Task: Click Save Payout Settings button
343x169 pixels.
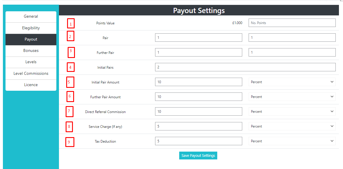Action: click(x=198, y=156)
